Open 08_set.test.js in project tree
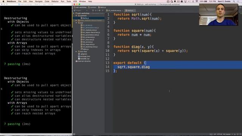 pyautogui.click(x=87, y=42)
